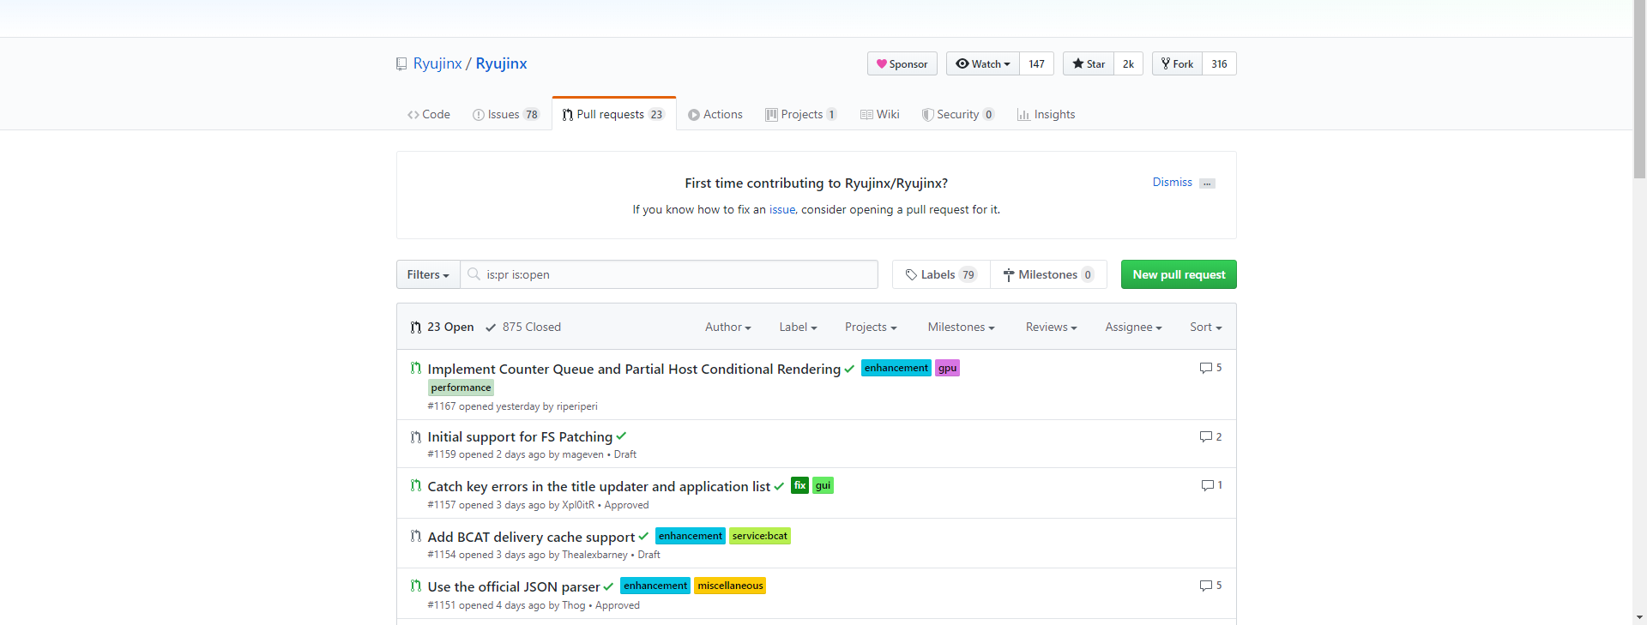Screen dimensions: 1647x625
Task: Open the mageven author link
Action: (x=582, y=454)
